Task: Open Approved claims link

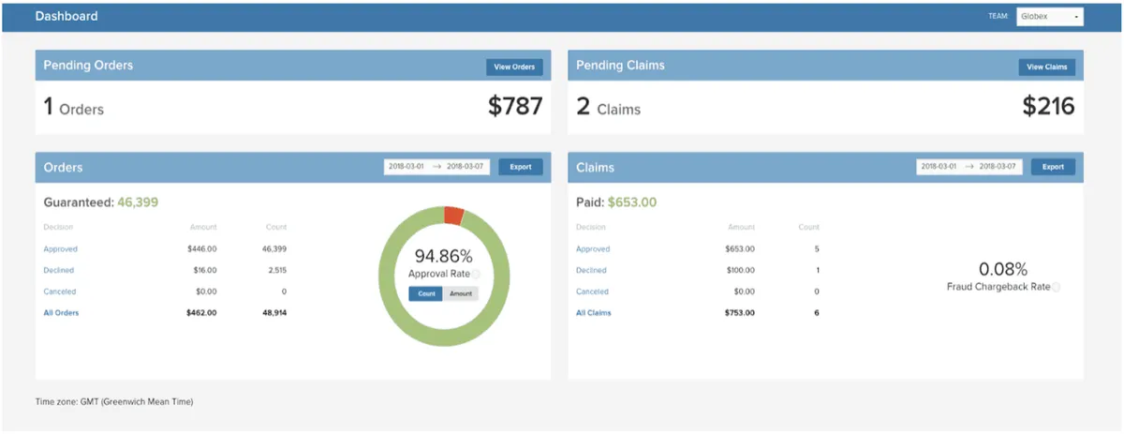Action: pyautogui.click(x=593, y=249)
